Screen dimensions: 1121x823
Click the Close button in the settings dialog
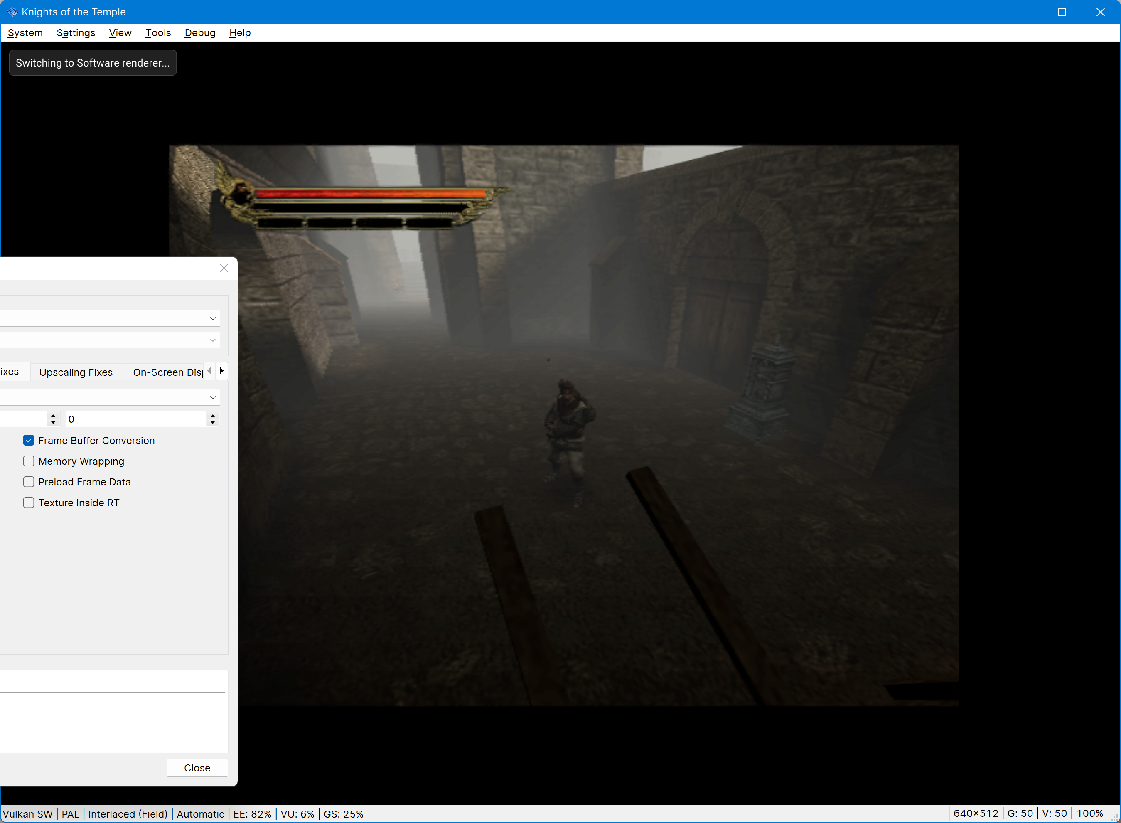(x=197, y=768)
